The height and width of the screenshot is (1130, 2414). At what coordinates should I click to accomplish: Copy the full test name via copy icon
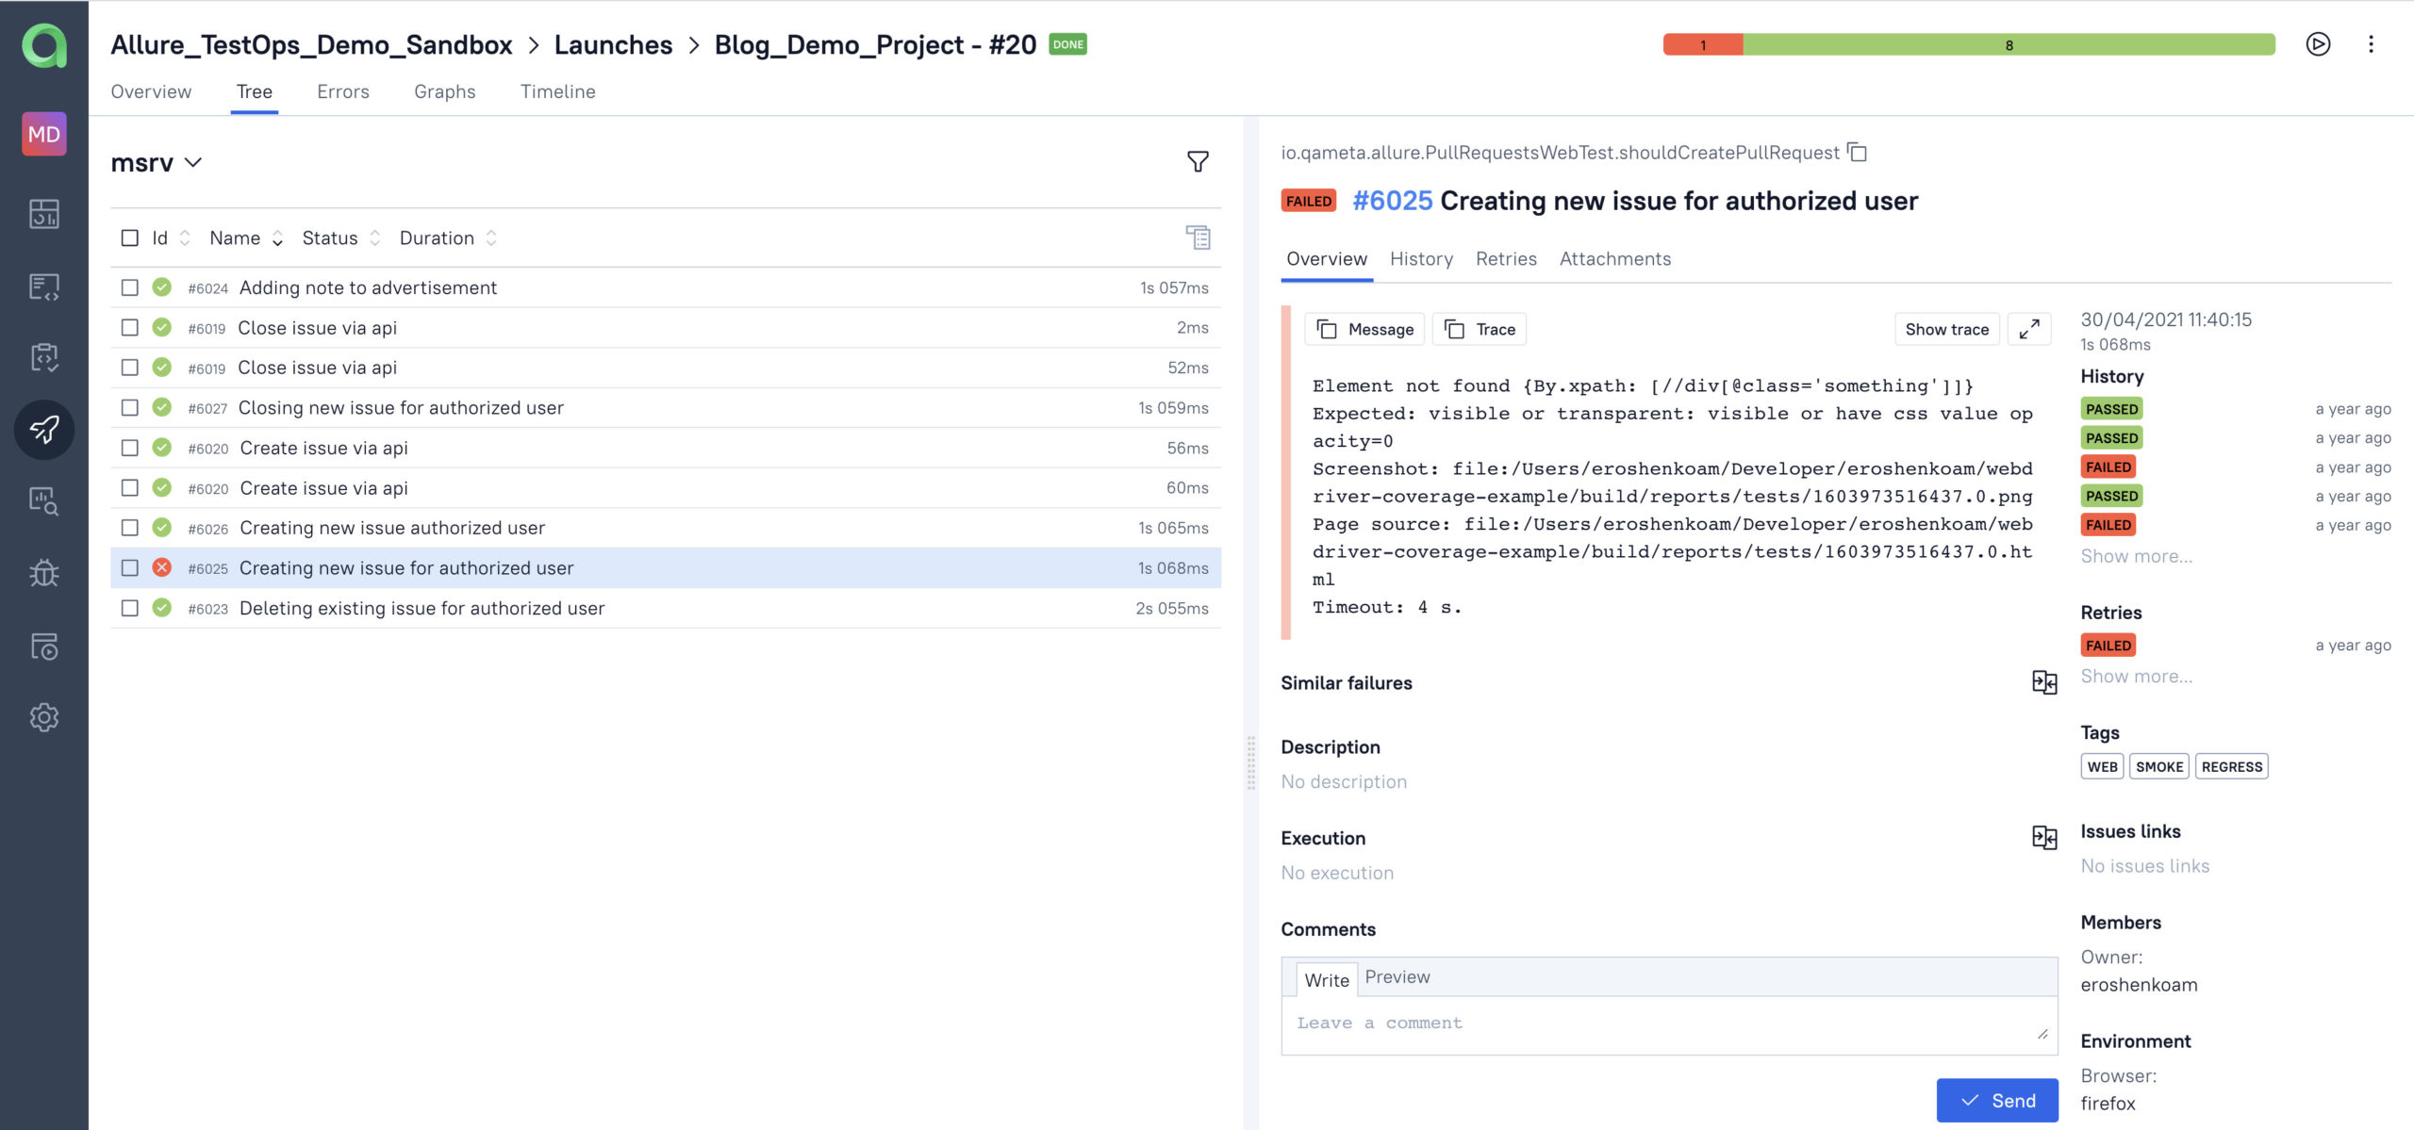[1856, 152]
